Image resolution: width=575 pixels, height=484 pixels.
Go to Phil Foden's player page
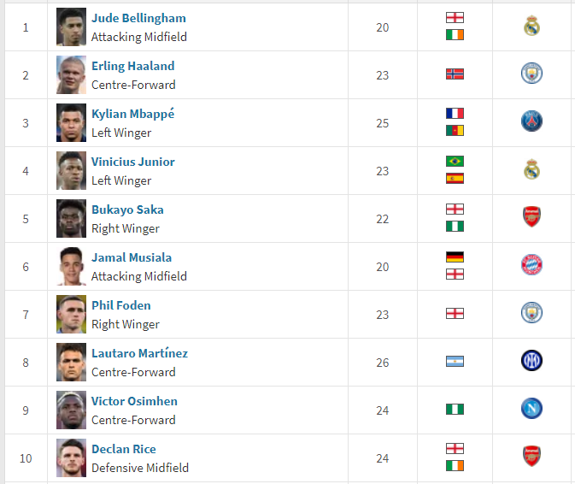click(121, 305)
